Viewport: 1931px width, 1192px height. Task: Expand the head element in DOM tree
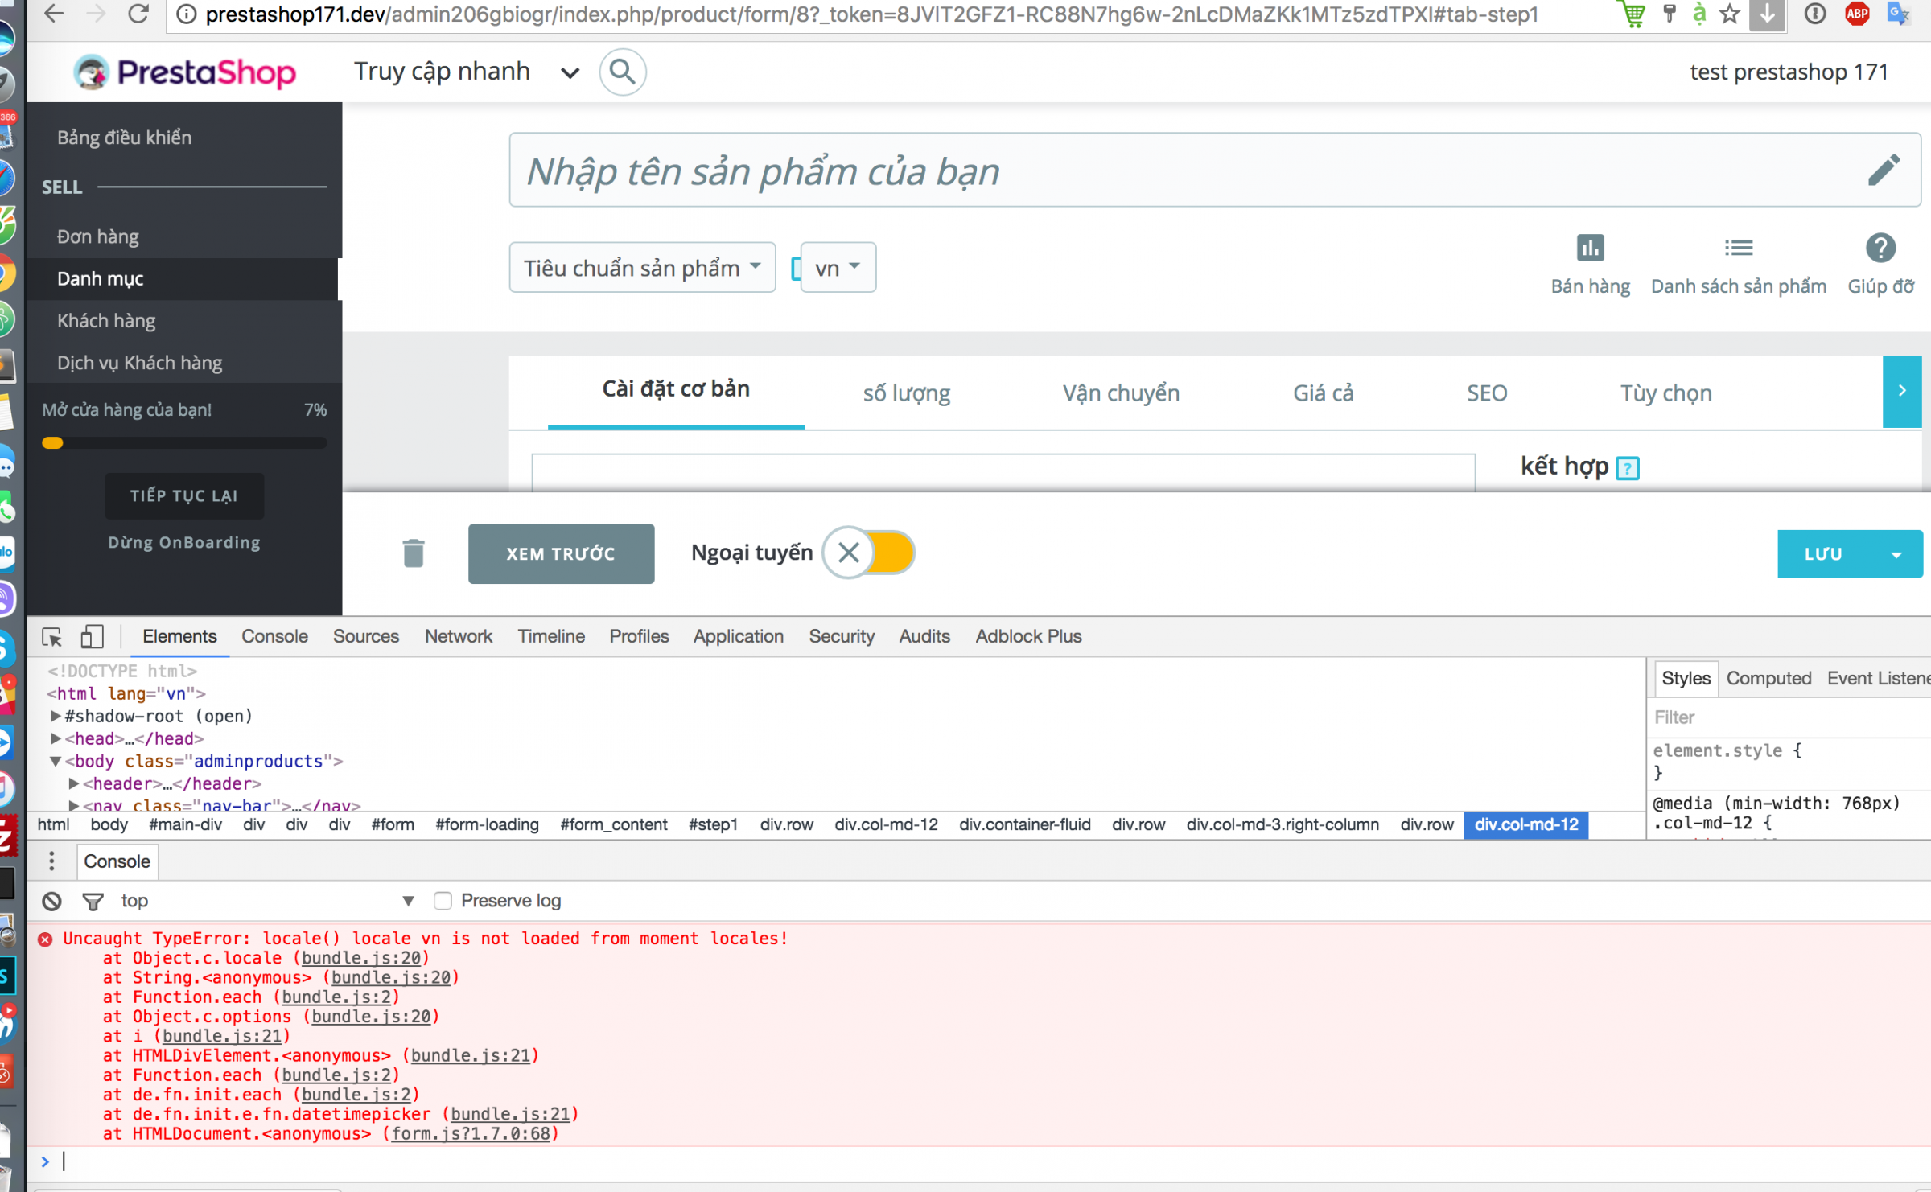(x=56, y=738)
